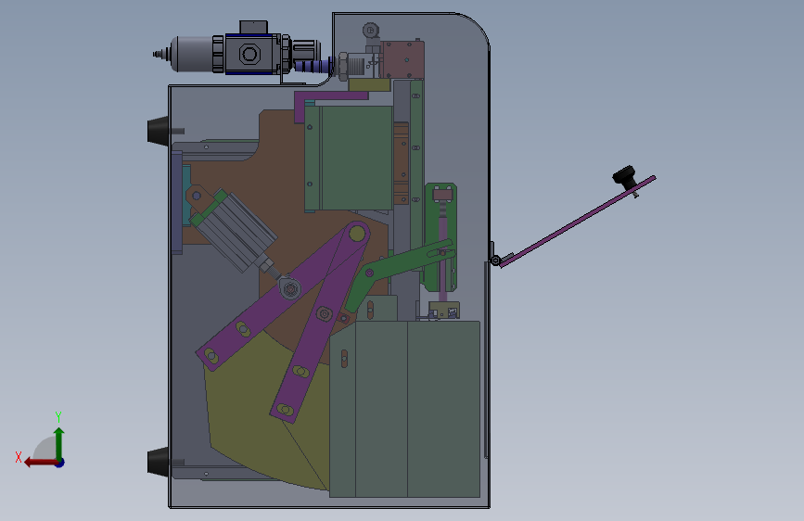The width and height of the screenshot is (804, 521).
Task: Click the blue Z axis dot of triad
Action: [x=60, y=463]
